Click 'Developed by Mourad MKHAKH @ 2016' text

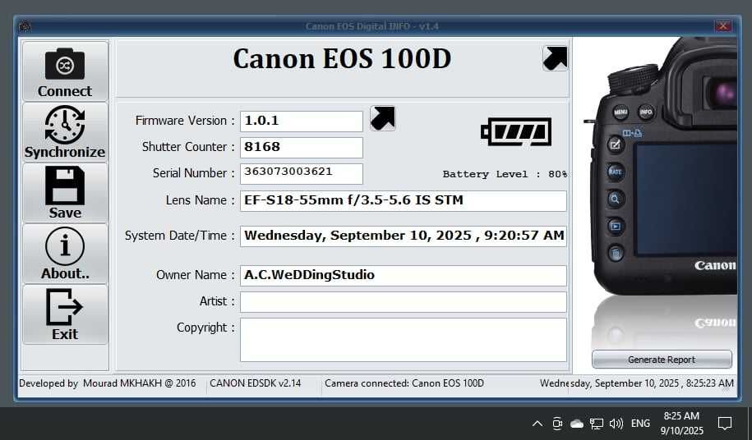(107, 383)
